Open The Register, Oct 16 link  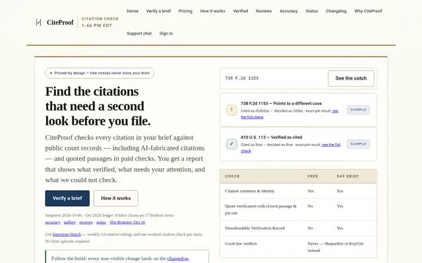[127, 222]
